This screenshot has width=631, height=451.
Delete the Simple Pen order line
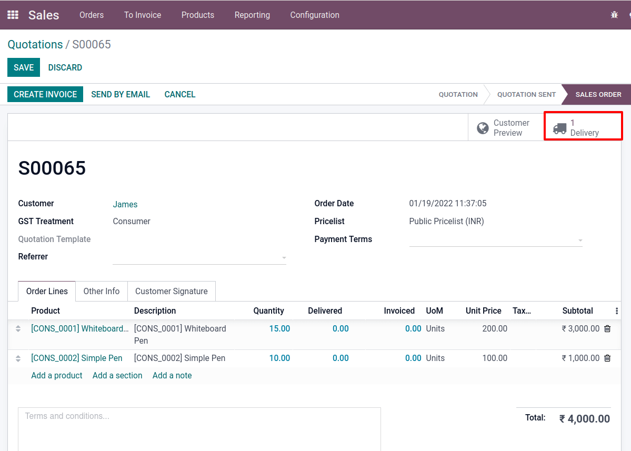click(x=607, y=358)
